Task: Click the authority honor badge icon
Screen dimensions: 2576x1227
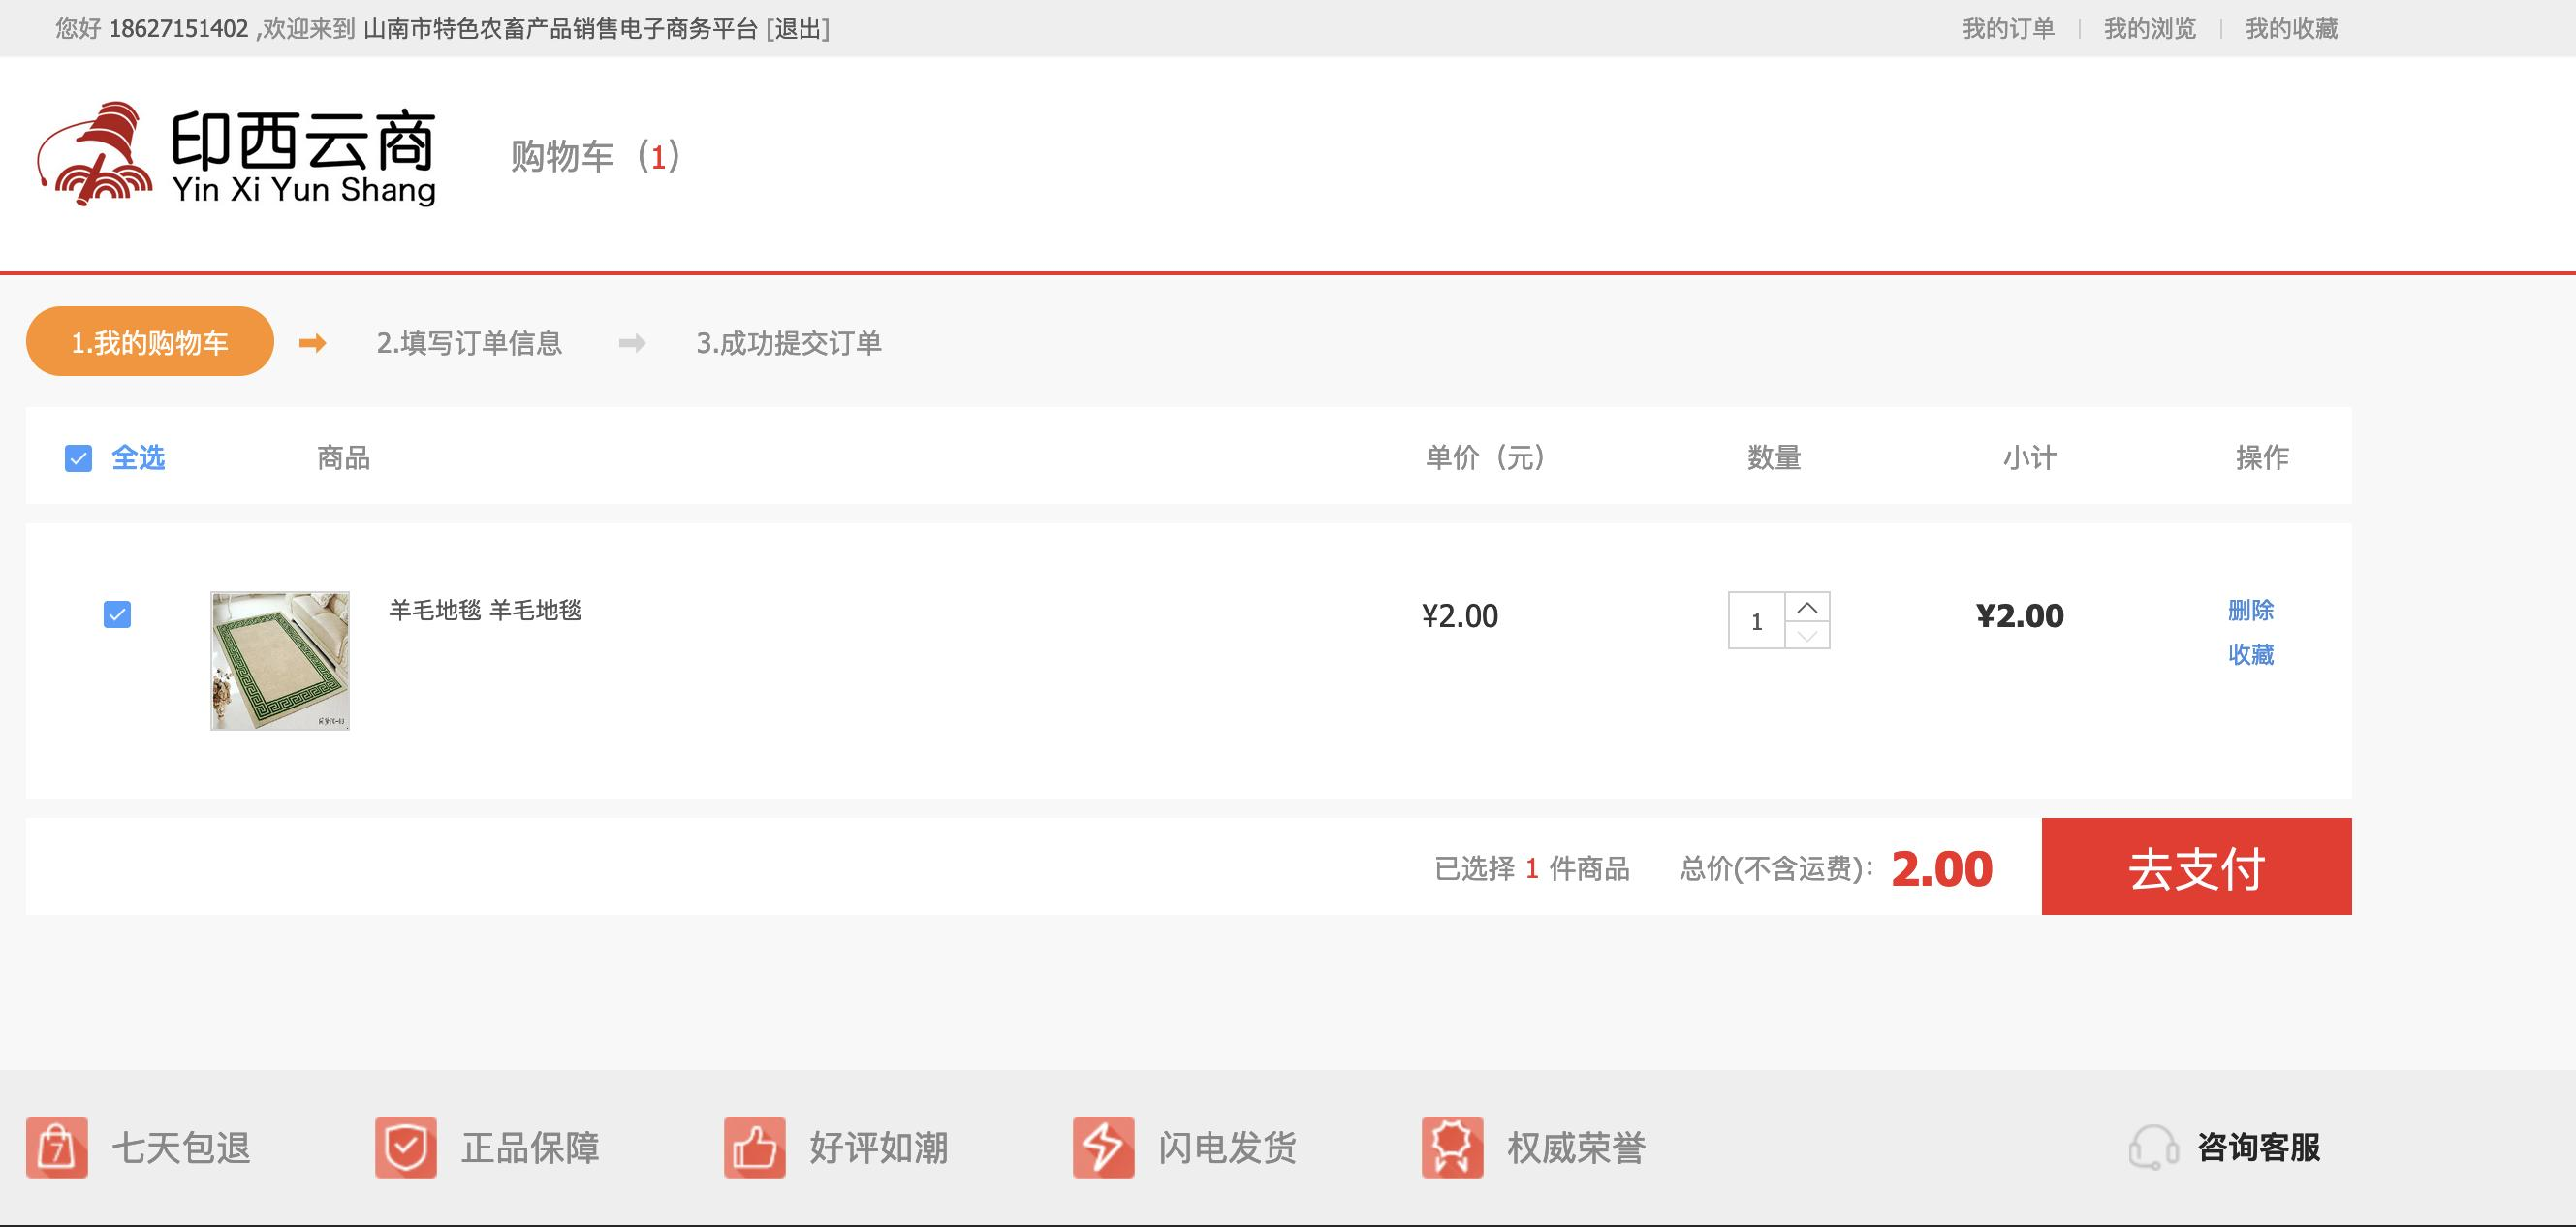Action: pos(1453,1147)
